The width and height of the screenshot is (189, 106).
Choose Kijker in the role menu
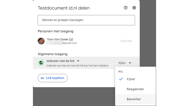131,79
